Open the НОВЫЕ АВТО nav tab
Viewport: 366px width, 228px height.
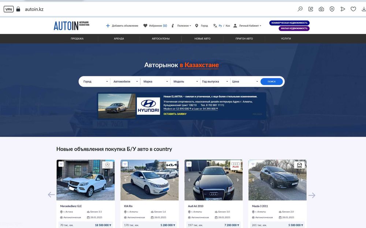202,39
